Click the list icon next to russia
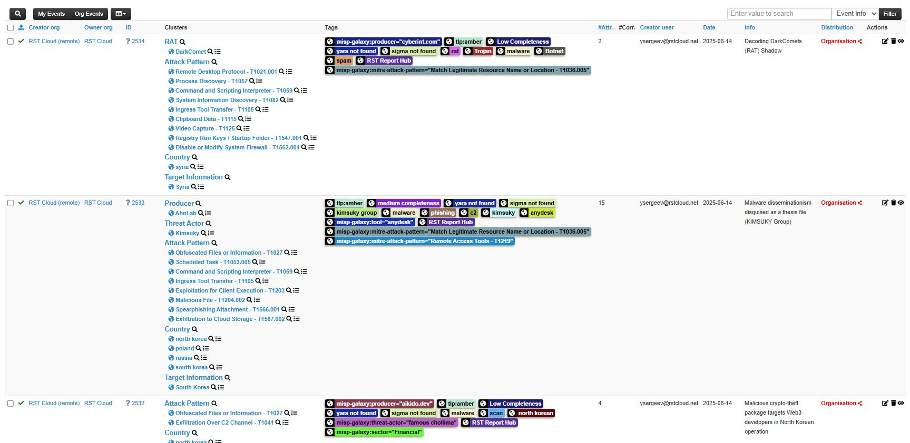 (204, 358)
